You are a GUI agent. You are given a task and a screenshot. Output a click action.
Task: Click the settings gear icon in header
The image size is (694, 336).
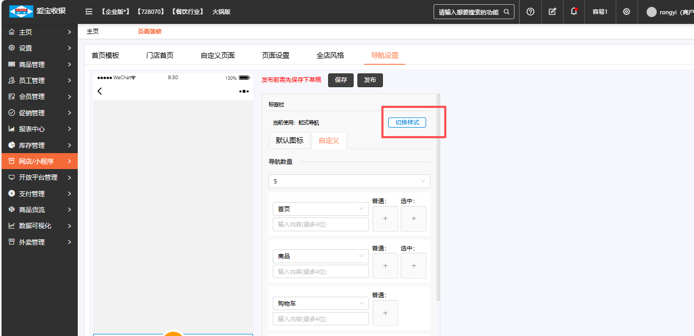(626, 12)
